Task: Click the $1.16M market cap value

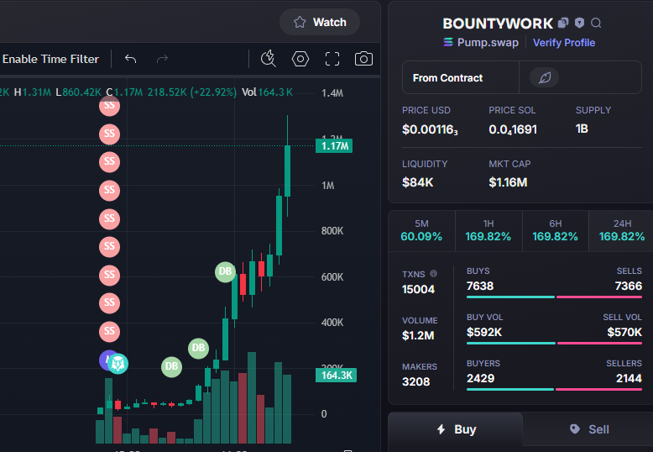Action: 508,182
